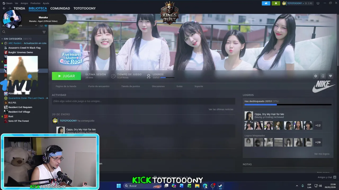The height and width of the screenshot is (190, 339).
Task: Click the recent activity clock icon
Action: [41, 25]
